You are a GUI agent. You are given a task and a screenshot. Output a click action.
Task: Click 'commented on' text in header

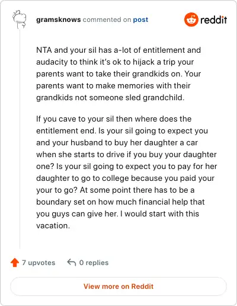(107, 20)
